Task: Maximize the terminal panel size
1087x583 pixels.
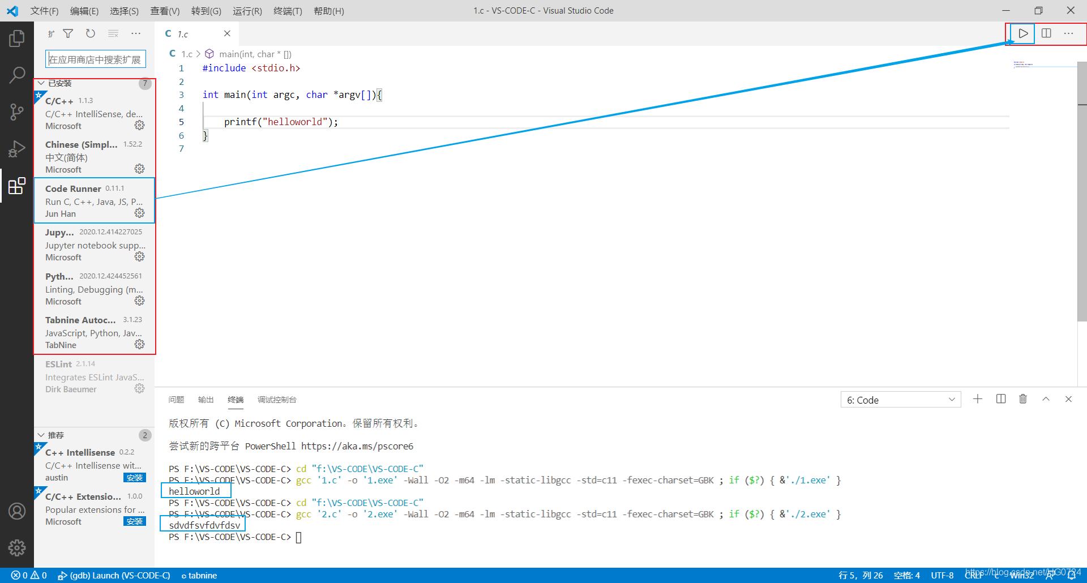Action: click(1046, 399)
